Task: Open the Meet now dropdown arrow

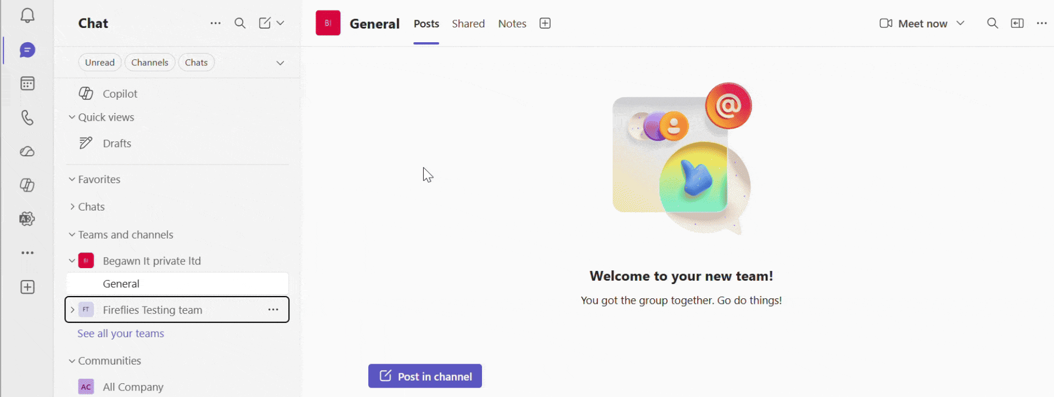Action: click(x=960, y=23)
